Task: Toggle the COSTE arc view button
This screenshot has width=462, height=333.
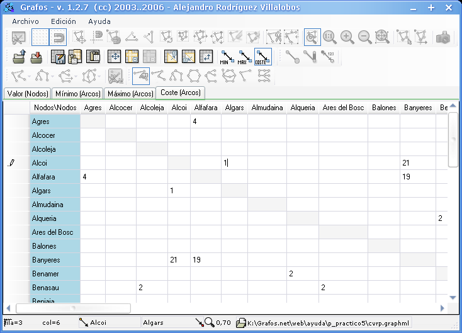Action: point(263,57)
